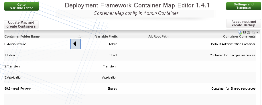The image size is (262, 105).
Task: Select the 2.Transform folder cell
Action: pos(13,67)
